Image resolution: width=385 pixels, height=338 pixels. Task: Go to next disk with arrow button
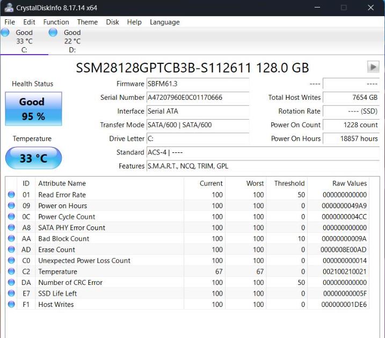[373, 67]
